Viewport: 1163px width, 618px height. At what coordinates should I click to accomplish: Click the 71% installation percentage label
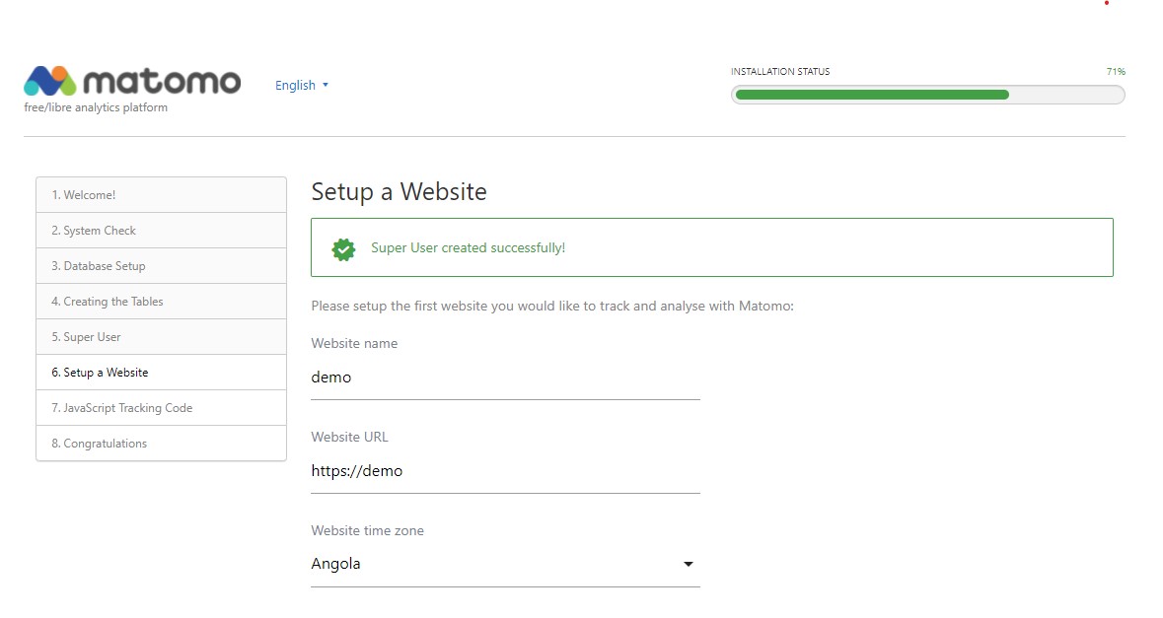1116,72
